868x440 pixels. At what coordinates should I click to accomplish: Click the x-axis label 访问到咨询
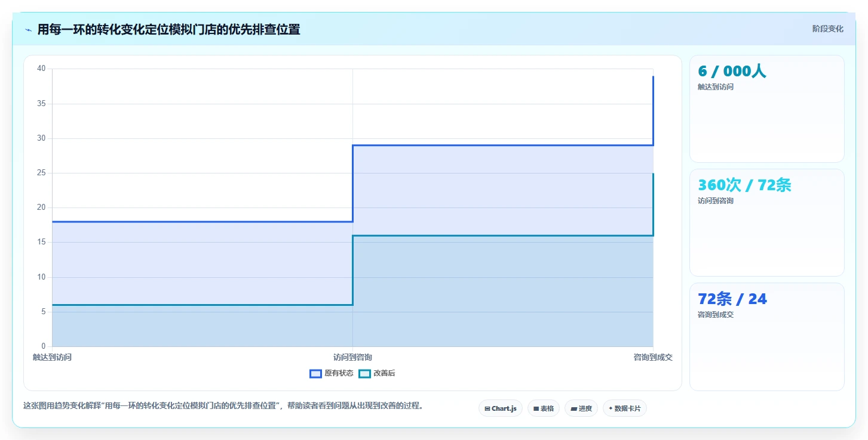click(352, 357)
